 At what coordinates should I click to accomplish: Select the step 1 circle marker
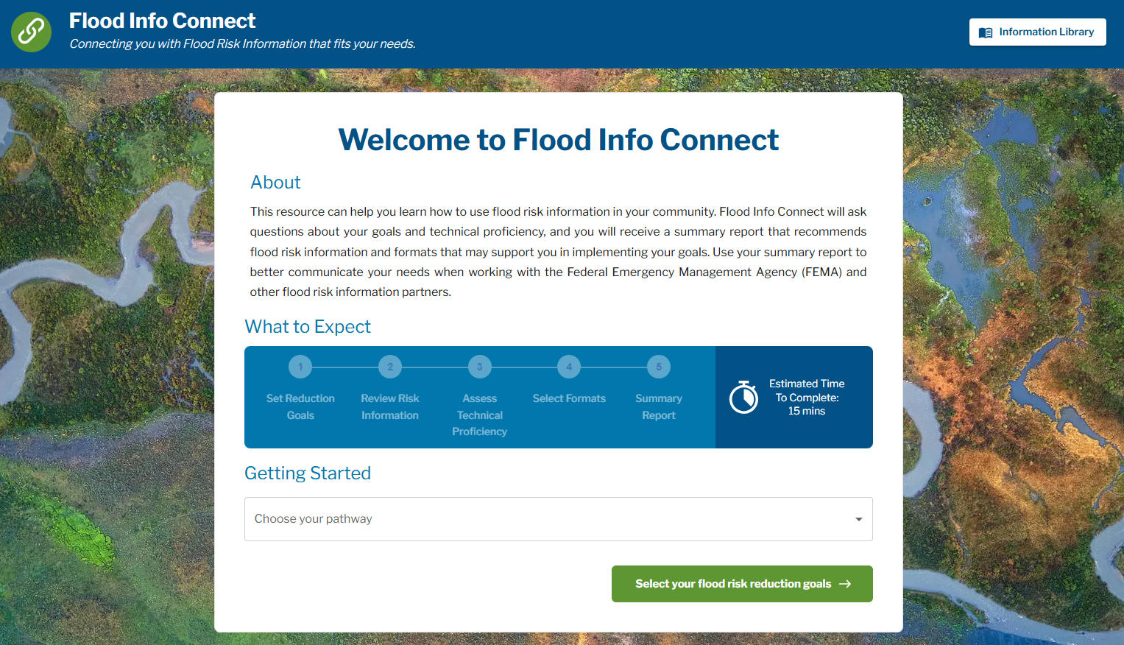click(x=300, y=367)
